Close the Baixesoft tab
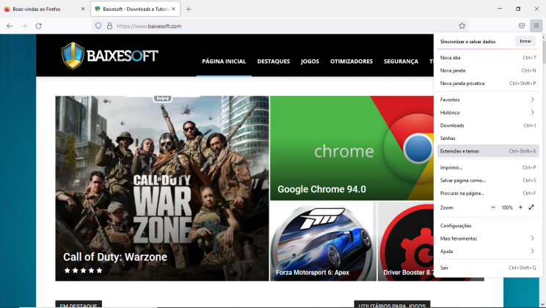 pos(173,9)
